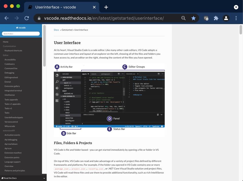Screen dimensions: 243x181
Task: Click the vscode home link in sidebar header
Action: pos(21,28)
